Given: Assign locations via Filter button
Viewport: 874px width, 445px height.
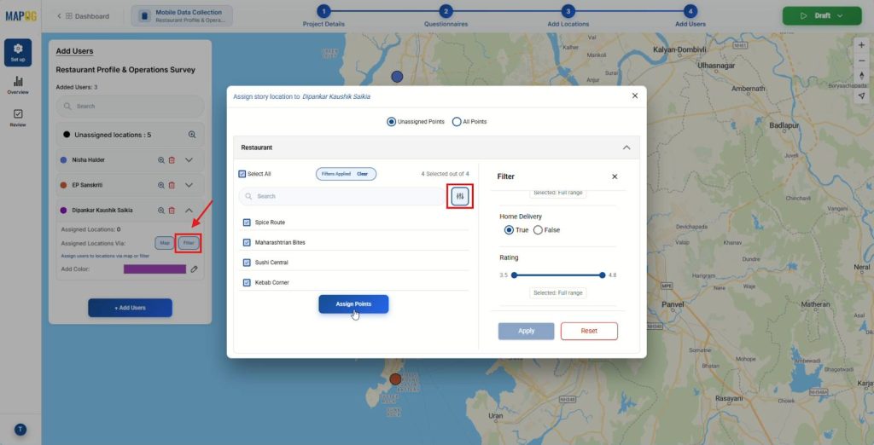Looking at the screenshot, I should coord(189,243).
